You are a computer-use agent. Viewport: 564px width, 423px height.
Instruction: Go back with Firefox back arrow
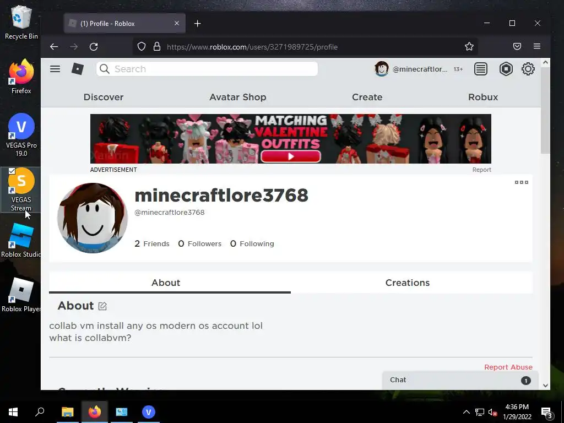coord(54,47)
